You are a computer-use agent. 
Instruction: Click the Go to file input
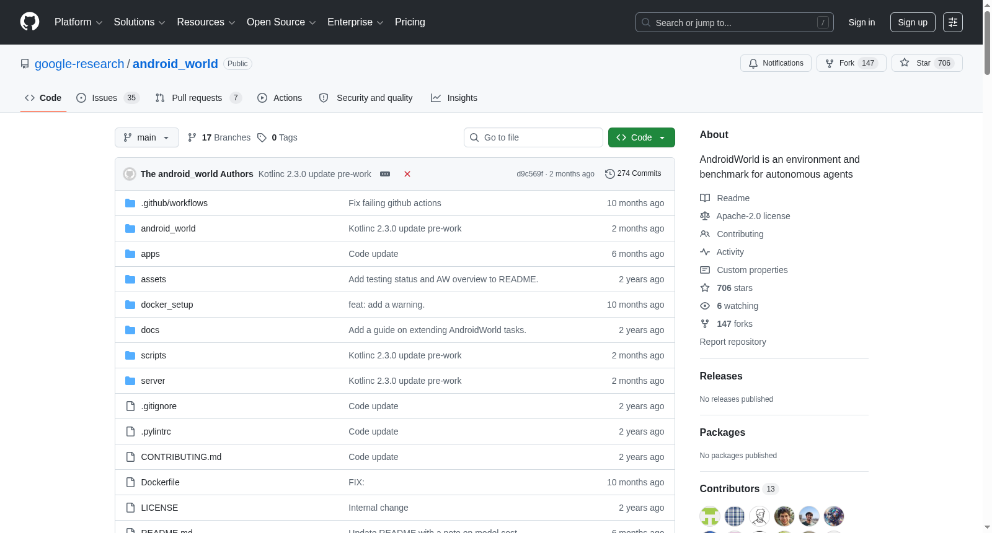533,137
